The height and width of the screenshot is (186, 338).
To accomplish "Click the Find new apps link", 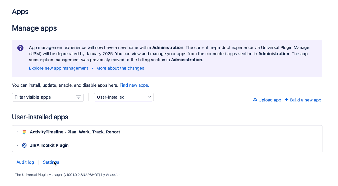I will click(134, 85).
